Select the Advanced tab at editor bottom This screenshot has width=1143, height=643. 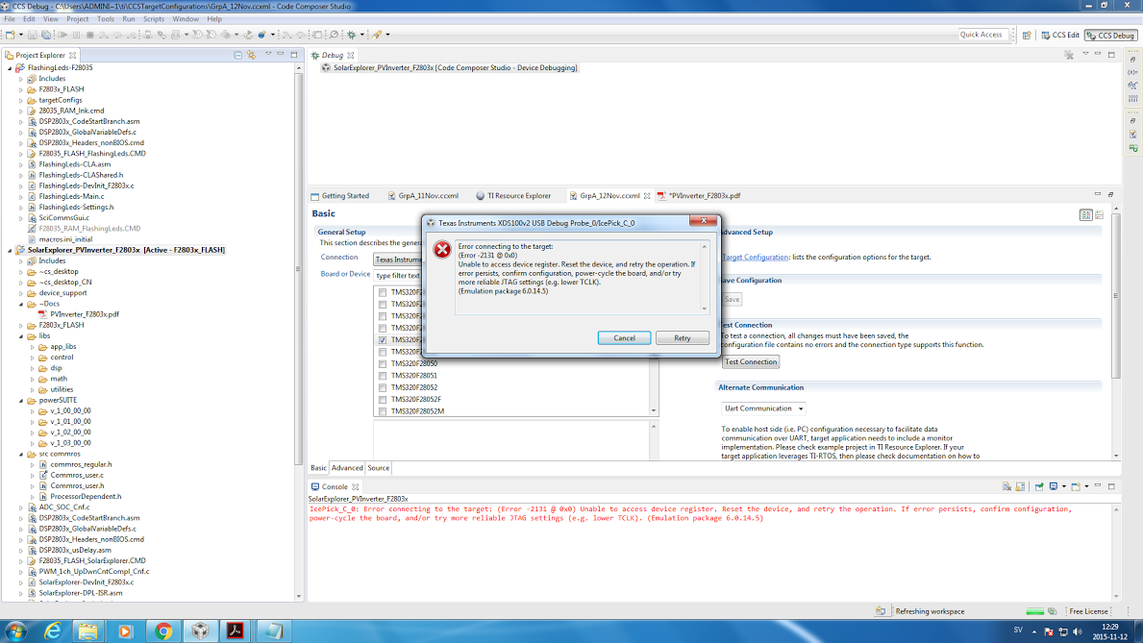(347, 468)
